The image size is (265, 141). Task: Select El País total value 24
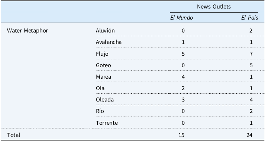tap(249, 135)
